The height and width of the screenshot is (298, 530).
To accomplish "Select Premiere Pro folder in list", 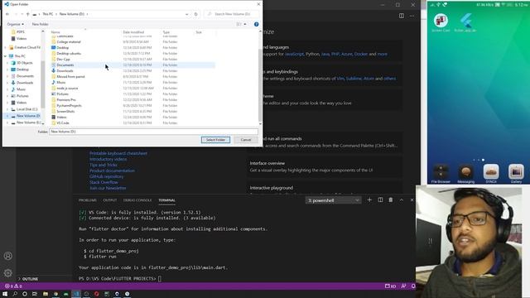I will point(132,99).
